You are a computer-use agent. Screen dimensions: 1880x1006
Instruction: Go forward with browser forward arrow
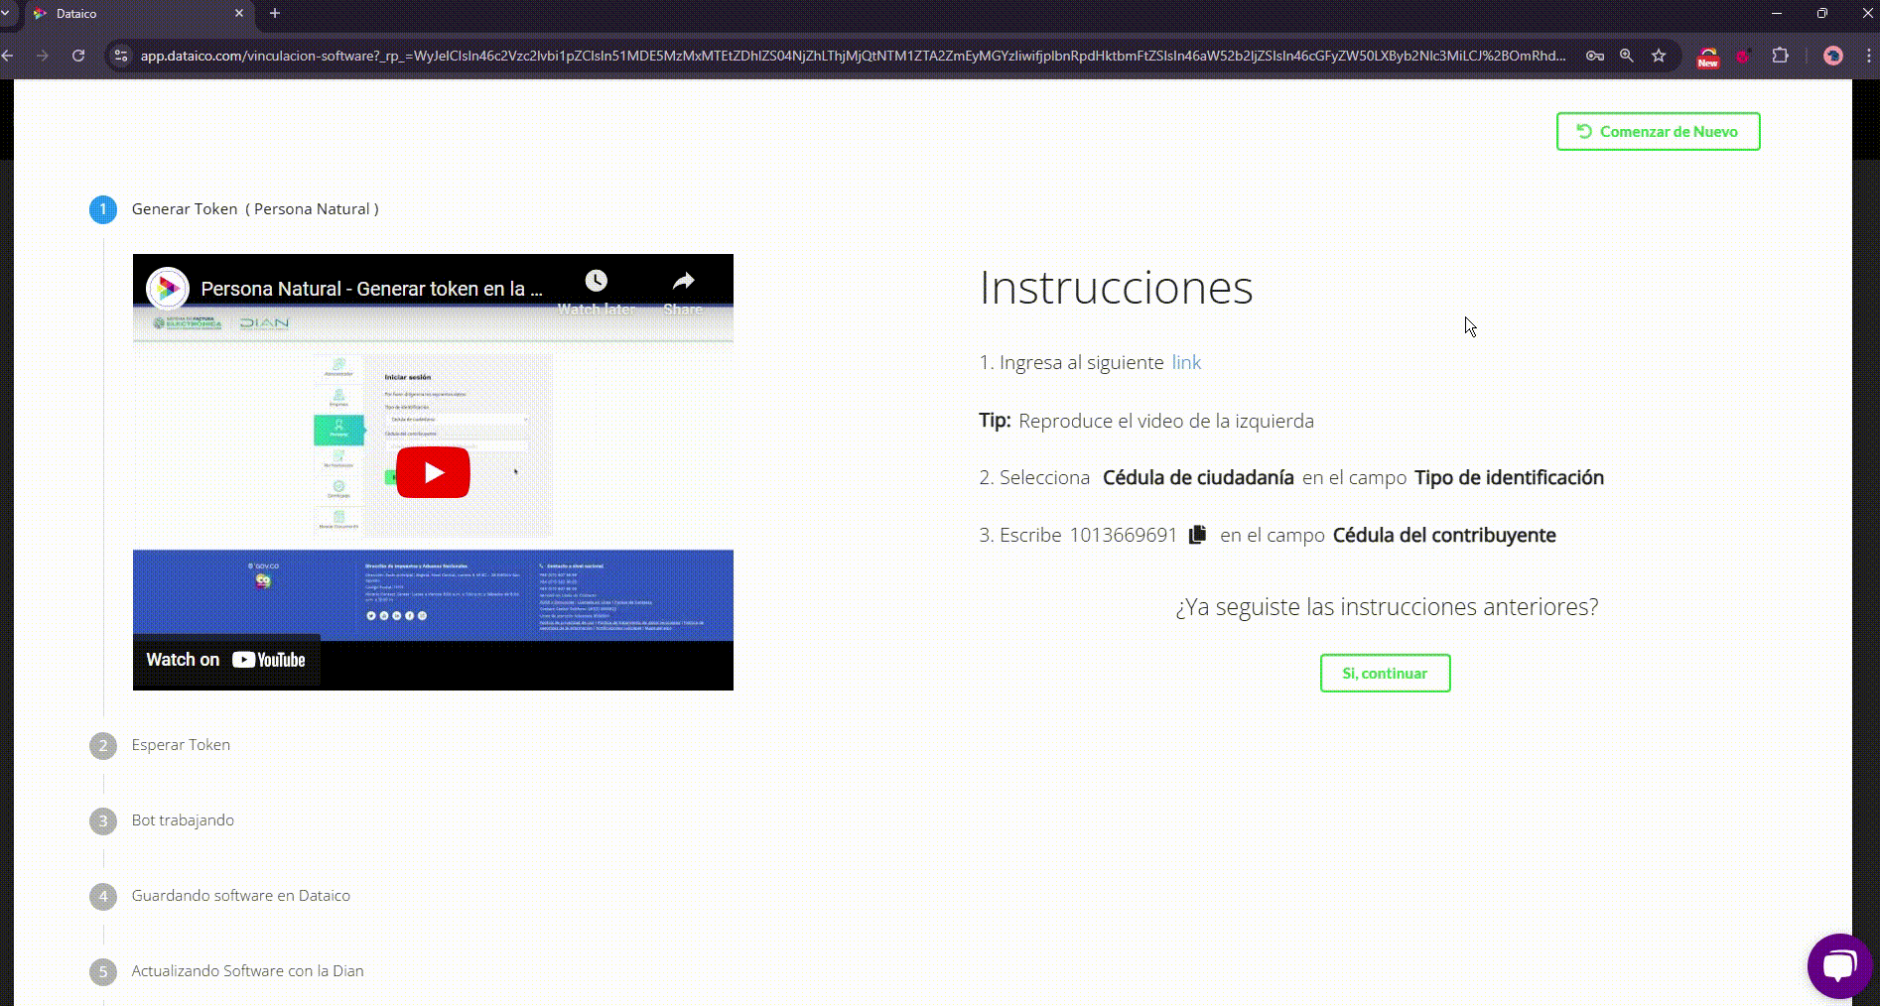[42, 56]
